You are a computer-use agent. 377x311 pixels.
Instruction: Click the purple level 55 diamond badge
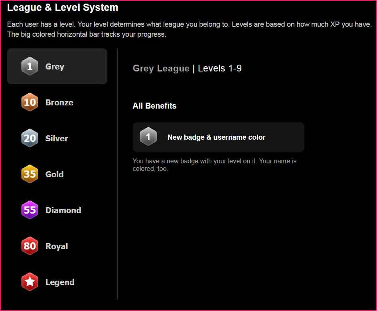tap(30, 210)
